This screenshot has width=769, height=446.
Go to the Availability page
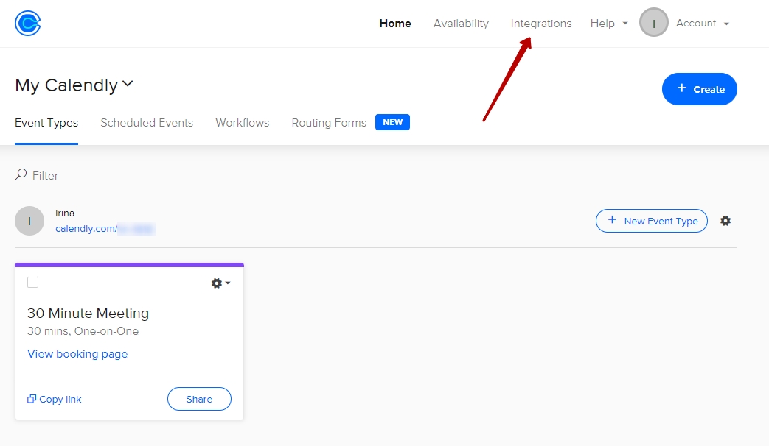pos(461,24)
